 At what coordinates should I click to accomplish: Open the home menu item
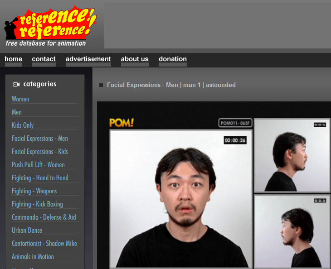[x=14, y=59]
